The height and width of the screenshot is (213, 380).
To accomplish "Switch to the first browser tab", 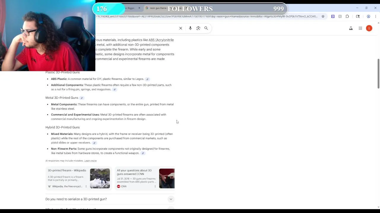I will [x=131, y=8].
